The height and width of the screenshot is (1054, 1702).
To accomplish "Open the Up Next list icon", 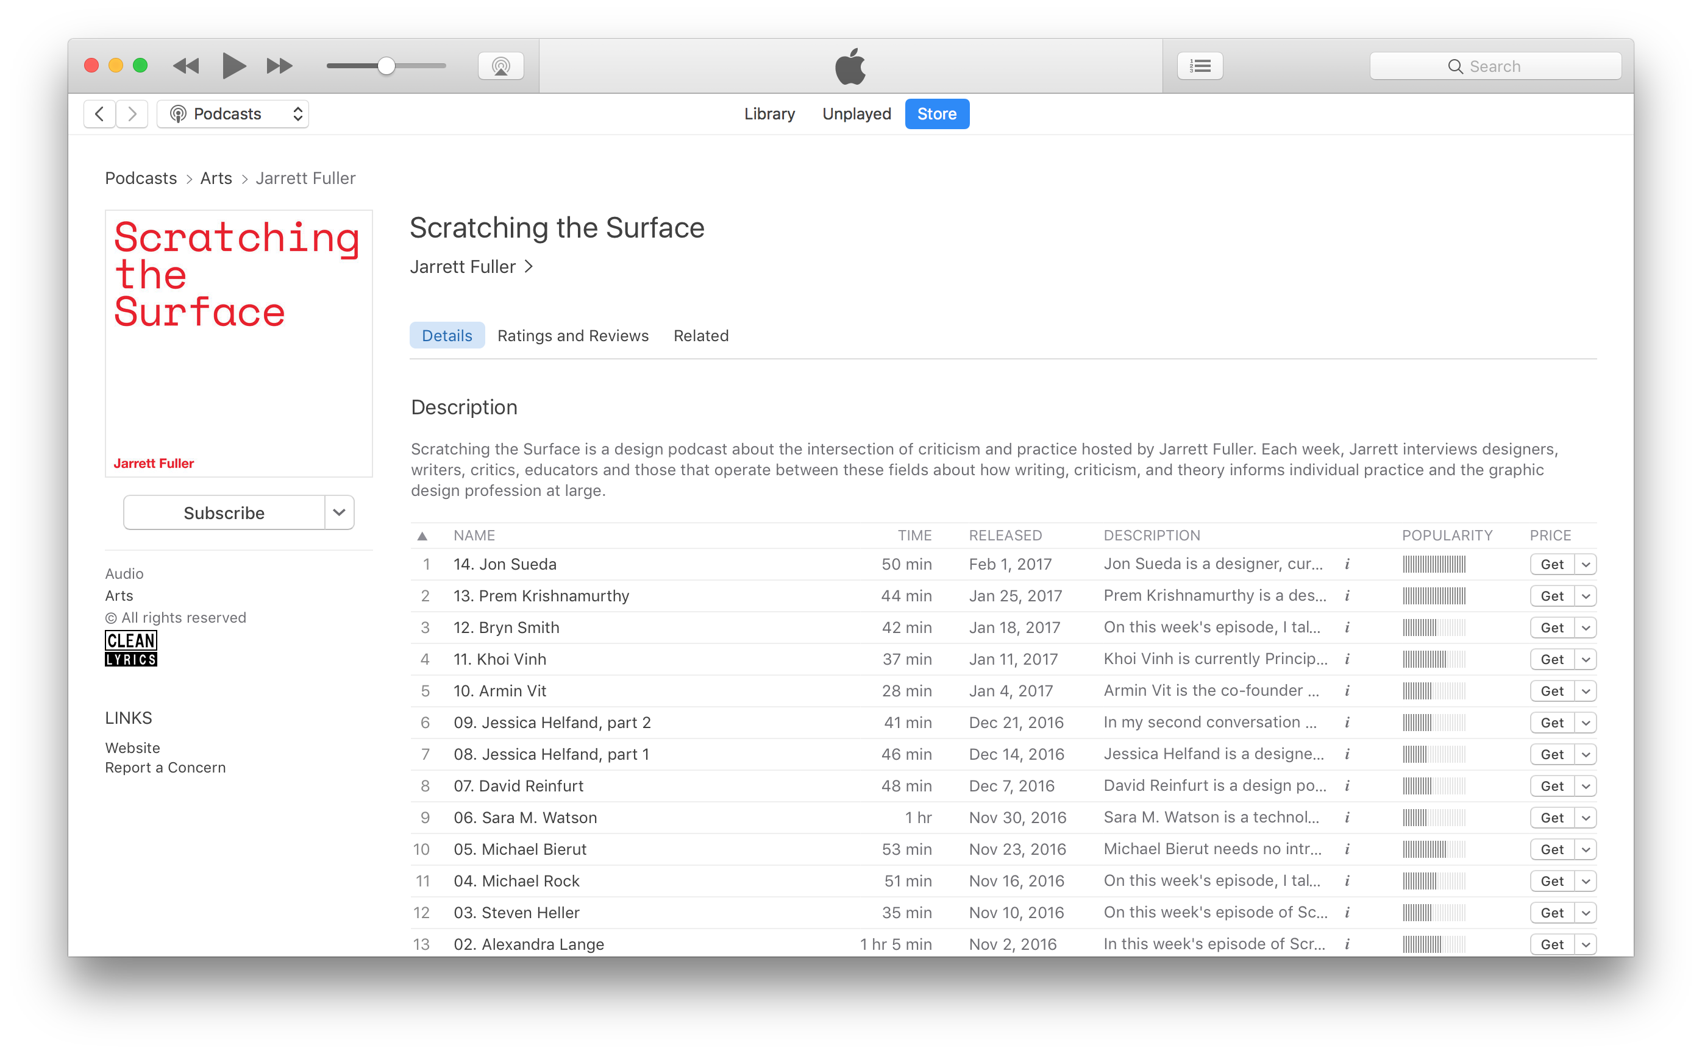I will coord(1200,66).
